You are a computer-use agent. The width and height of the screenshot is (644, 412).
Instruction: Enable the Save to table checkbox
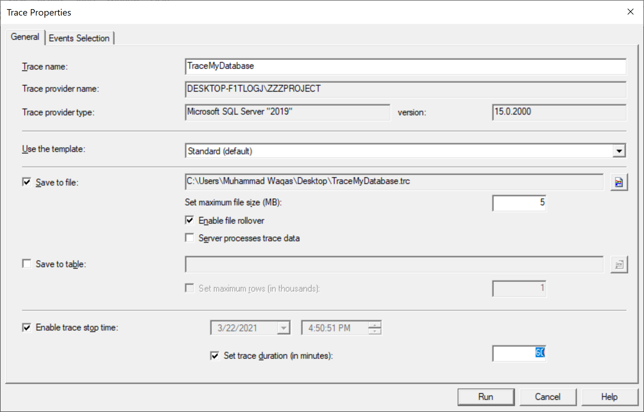[x=27, y=264]
